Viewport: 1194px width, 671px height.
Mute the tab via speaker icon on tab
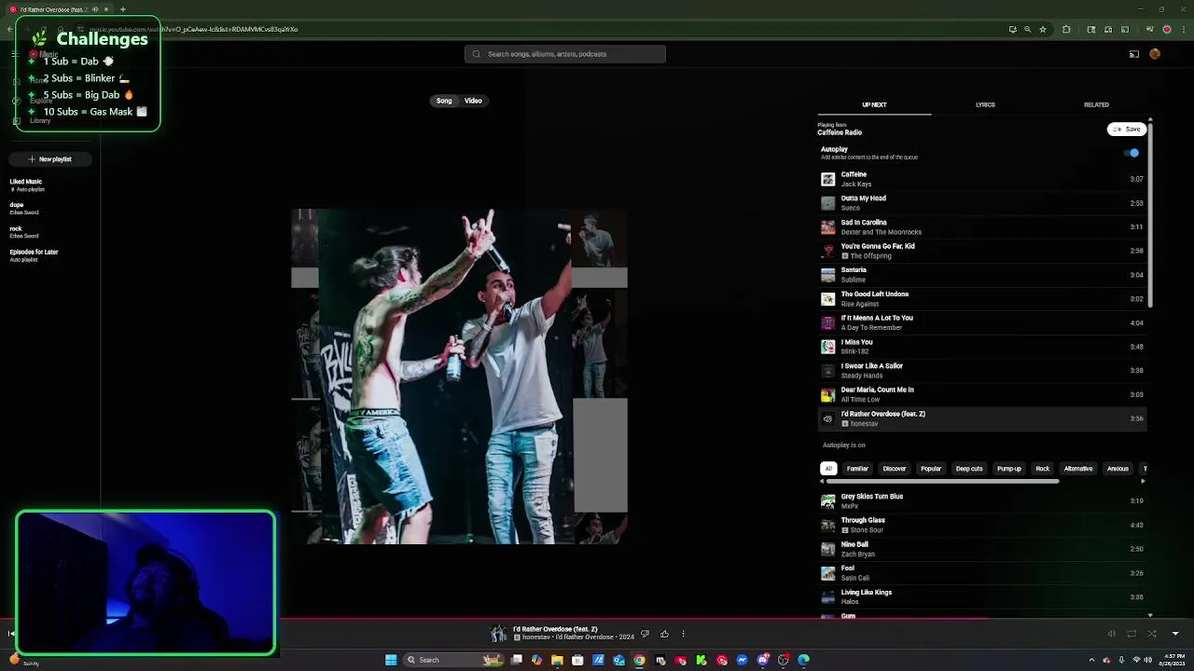[x=94, y=9]
